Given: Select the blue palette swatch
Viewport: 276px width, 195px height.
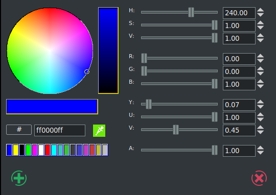Looking at the screenshot, I should (x=9, y=150).
